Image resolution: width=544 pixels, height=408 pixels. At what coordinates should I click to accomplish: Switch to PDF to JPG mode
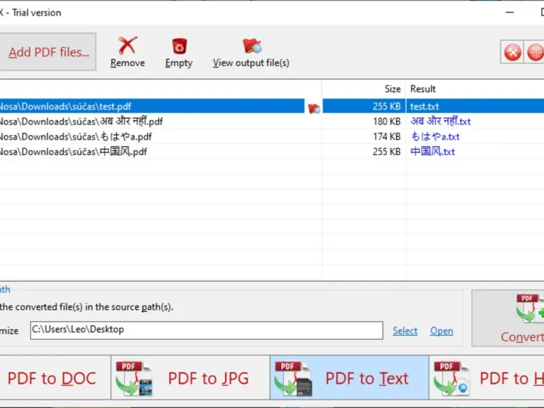pyautogui.click(x=190, y=378)
